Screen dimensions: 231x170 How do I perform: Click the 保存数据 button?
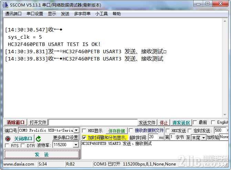tap(116, 131)
